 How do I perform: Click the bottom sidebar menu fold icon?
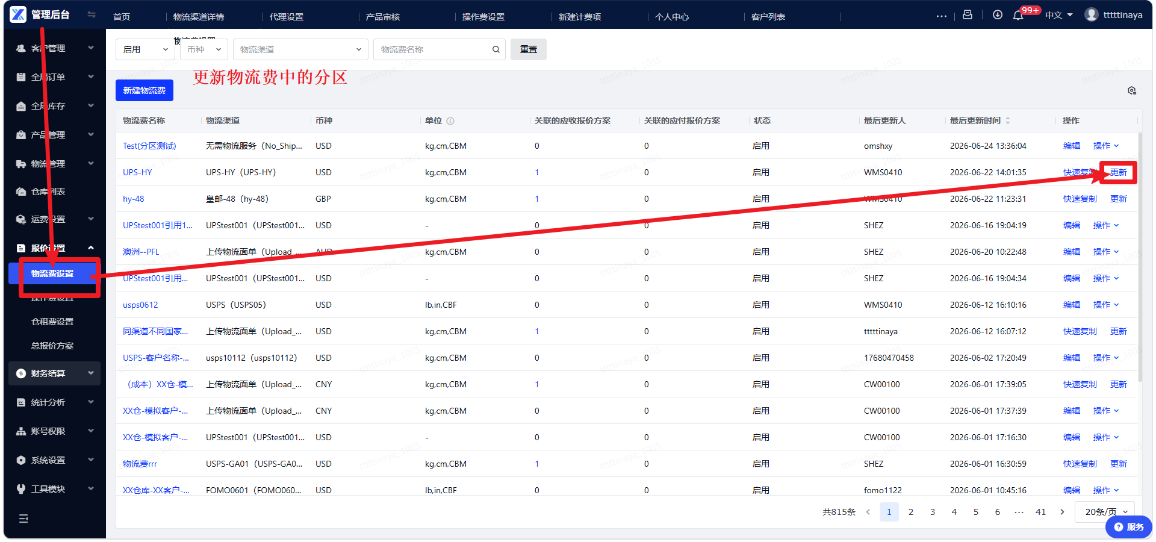pos(23,519)
